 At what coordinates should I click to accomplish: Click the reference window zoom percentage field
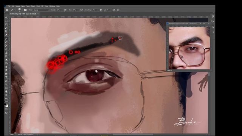169,70
